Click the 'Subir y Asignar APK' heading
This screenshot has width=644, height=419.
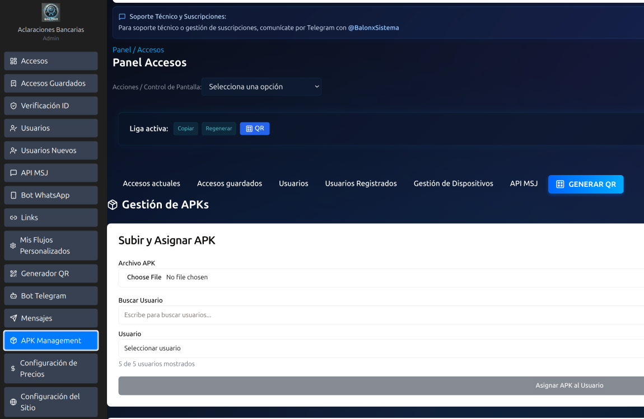tap(167, 241)
